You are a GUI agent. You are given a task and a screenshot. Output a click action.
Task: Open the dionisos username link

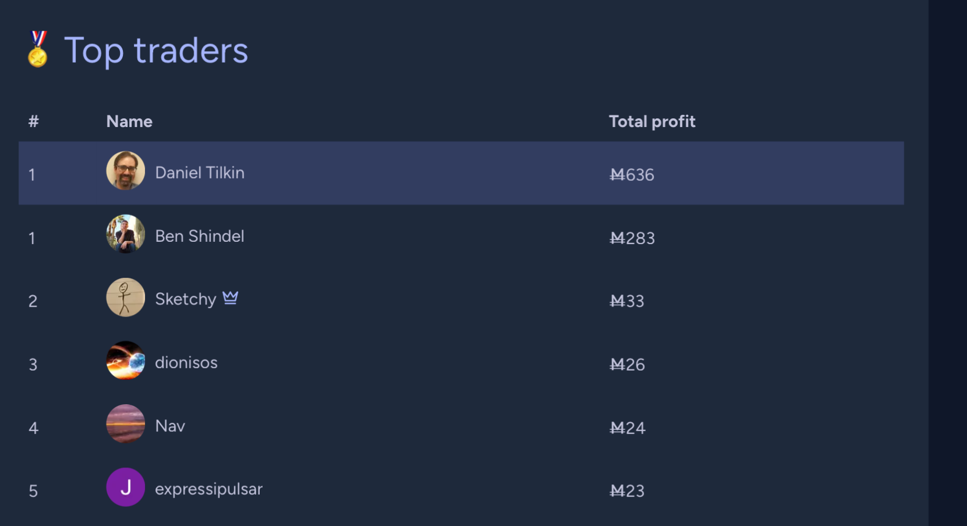click(x=186, y=362)
